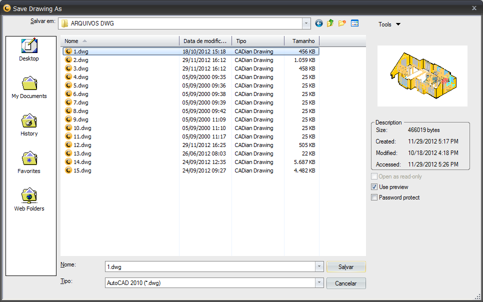Click the Cancelar button
The image size is (483, 302).
coord(346,283)
